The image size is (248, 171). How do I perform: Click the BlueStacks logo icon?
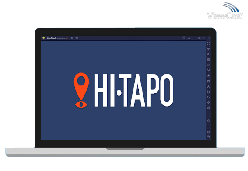(x=44, y=38)
